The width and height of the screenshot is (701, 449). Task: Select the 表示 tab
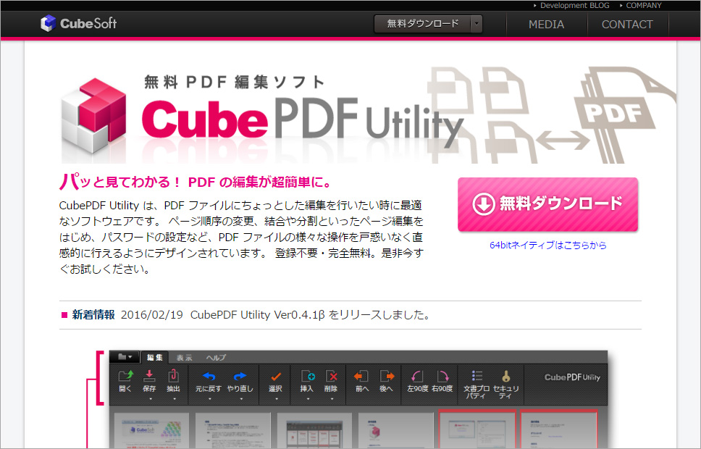184,358
